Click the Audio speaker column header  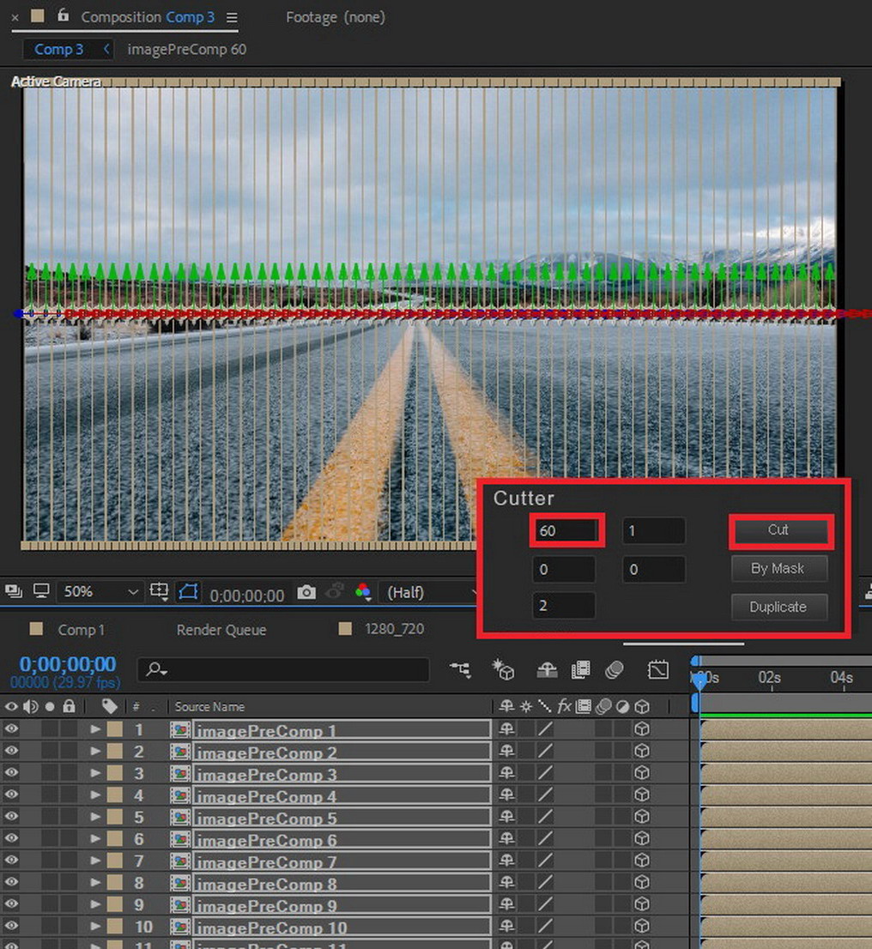pyautogui.click(x=30, y=706)
